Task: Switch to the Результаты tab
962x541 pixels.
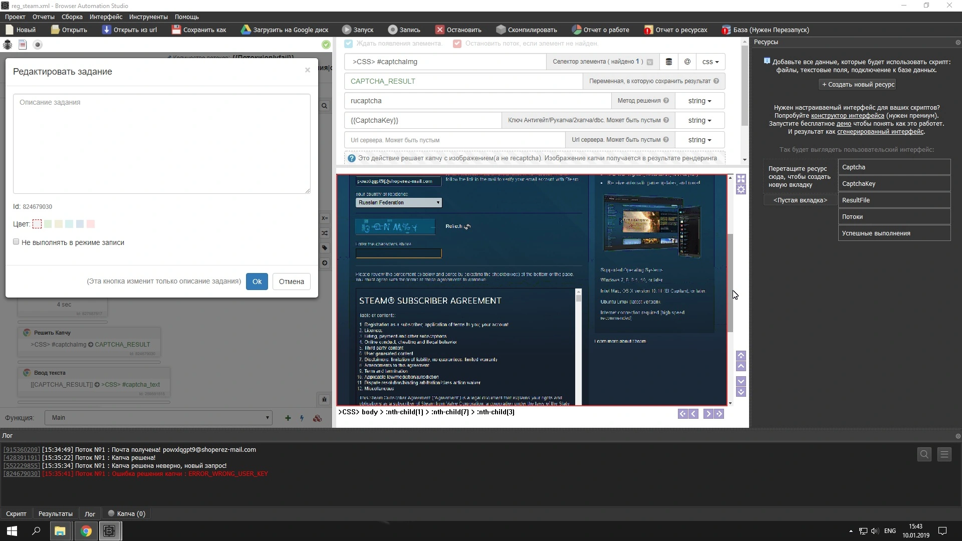Action: pos(56,514)
